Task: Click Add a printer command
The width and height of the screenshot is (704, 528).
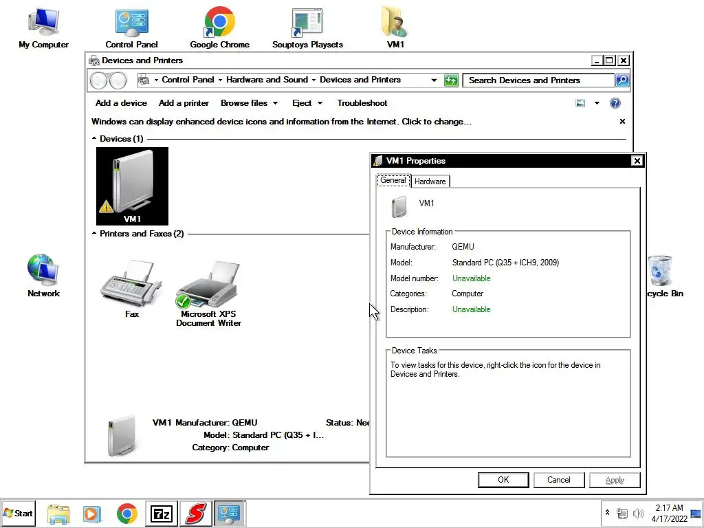Action: (x=184, y=103)
